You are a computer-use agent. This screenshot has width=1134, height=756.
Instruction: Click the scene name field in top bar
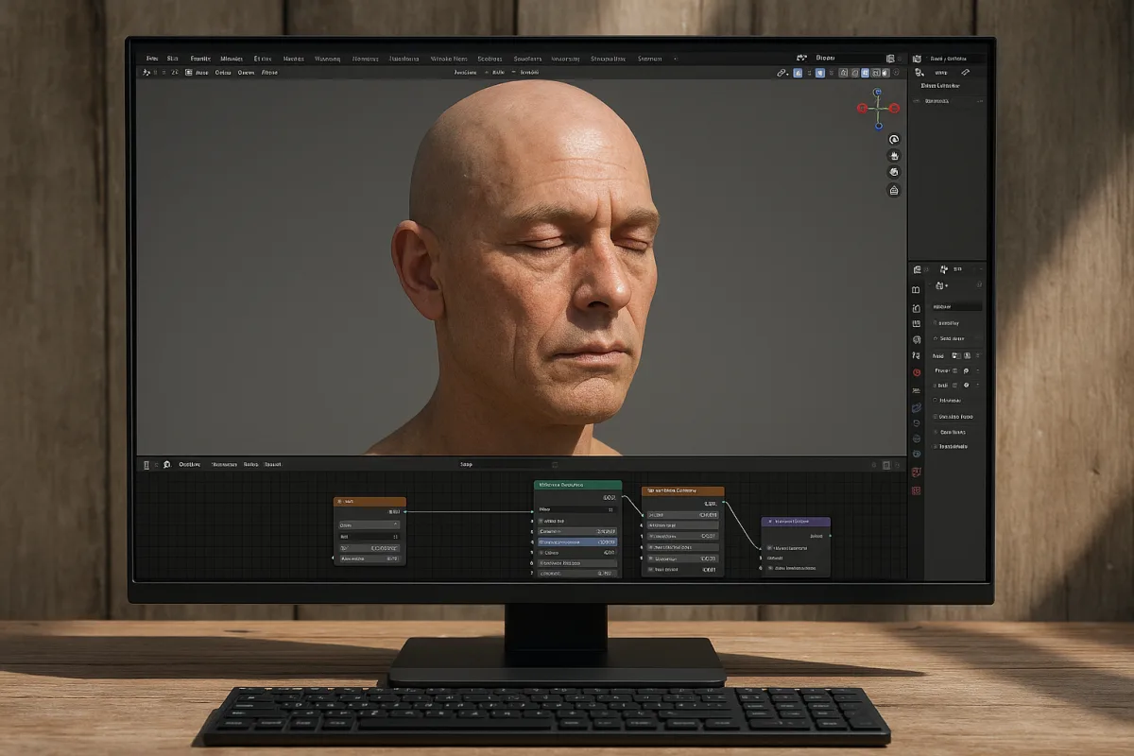pyautogui.click(x=849, y=58)
